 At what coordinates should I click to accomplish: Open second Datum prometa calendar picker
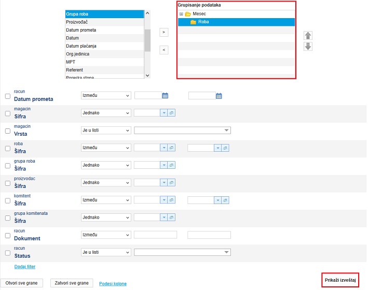[x=219, y=96]
